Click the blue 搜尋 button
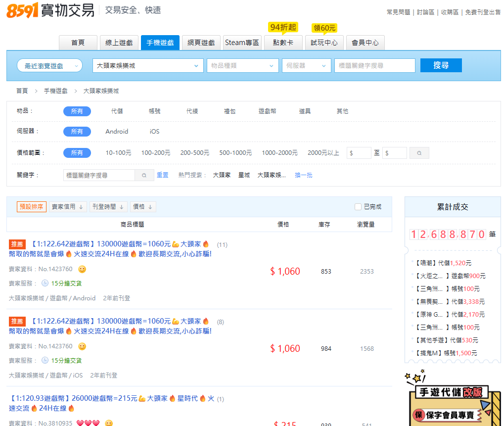This screenshot has width=502, height=426. tap(441, 65)
